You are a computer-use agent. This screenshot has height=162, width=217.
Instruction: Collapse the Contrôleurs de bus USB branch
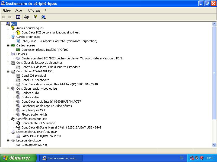(8, 119)
